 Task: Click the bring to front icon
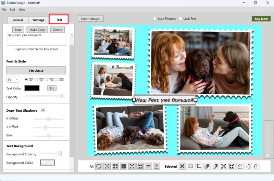pos(207,166)
